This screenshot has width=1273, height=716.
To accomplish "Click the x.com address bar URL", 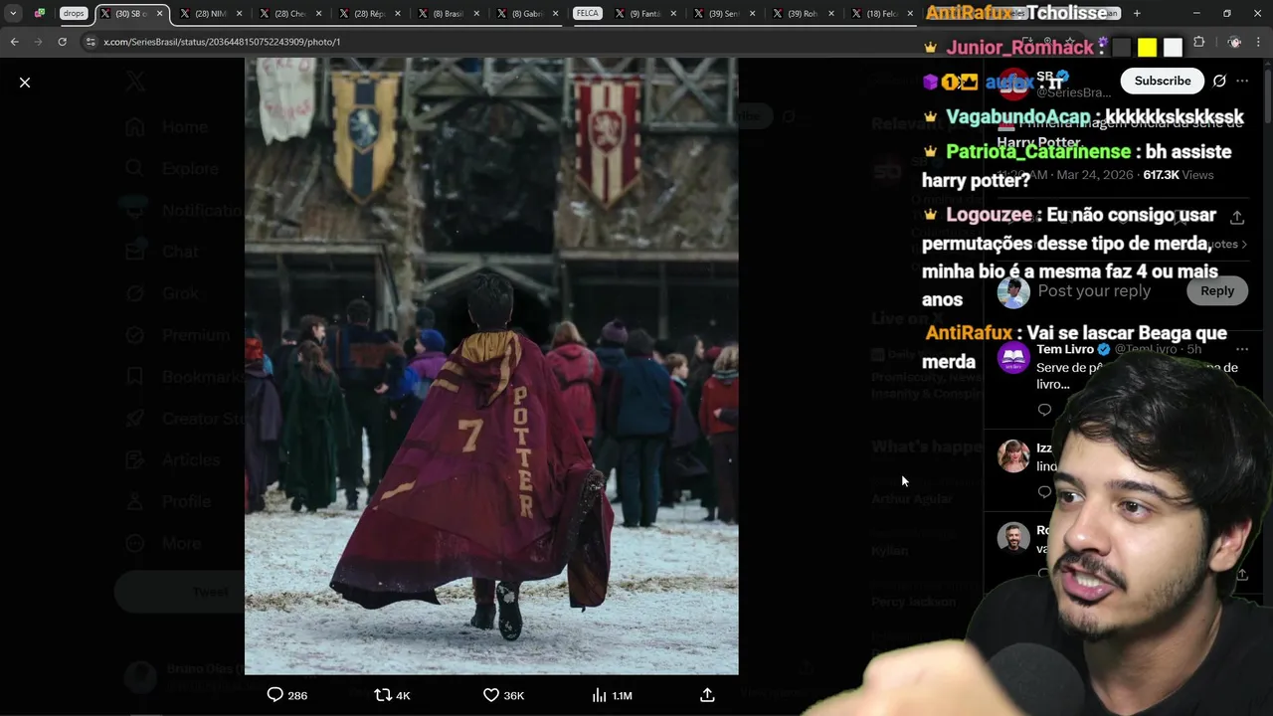I will tap(222, 42).
